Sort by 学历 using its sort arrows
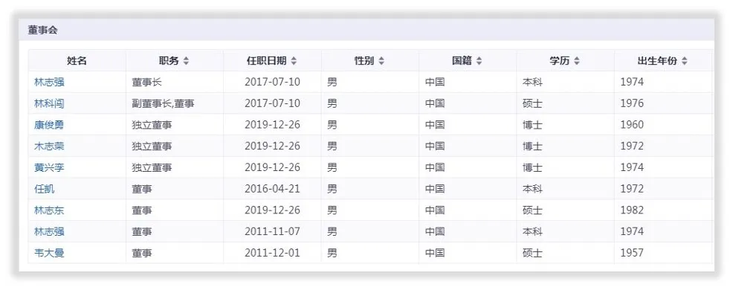The height and width of the screenshot is (290, 733). click(x=576, y=61)
